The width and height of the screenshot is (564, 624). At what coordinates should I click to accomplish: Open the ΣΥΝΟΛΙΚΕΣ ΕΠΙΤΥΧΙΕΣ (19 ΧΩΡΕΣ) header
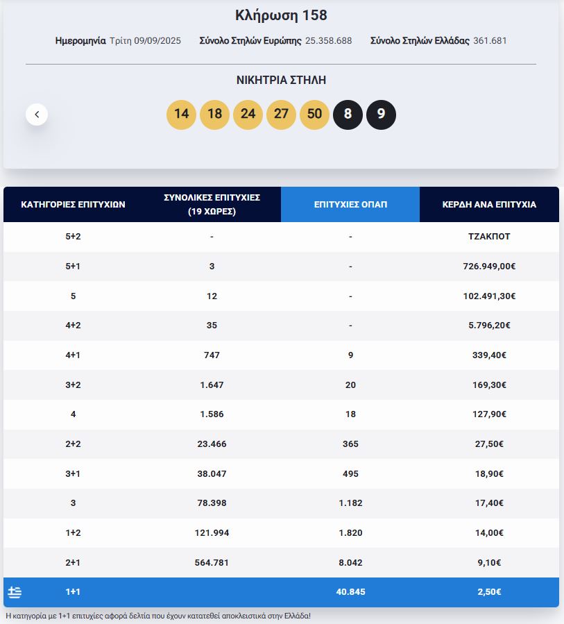[x=212, y=204]
